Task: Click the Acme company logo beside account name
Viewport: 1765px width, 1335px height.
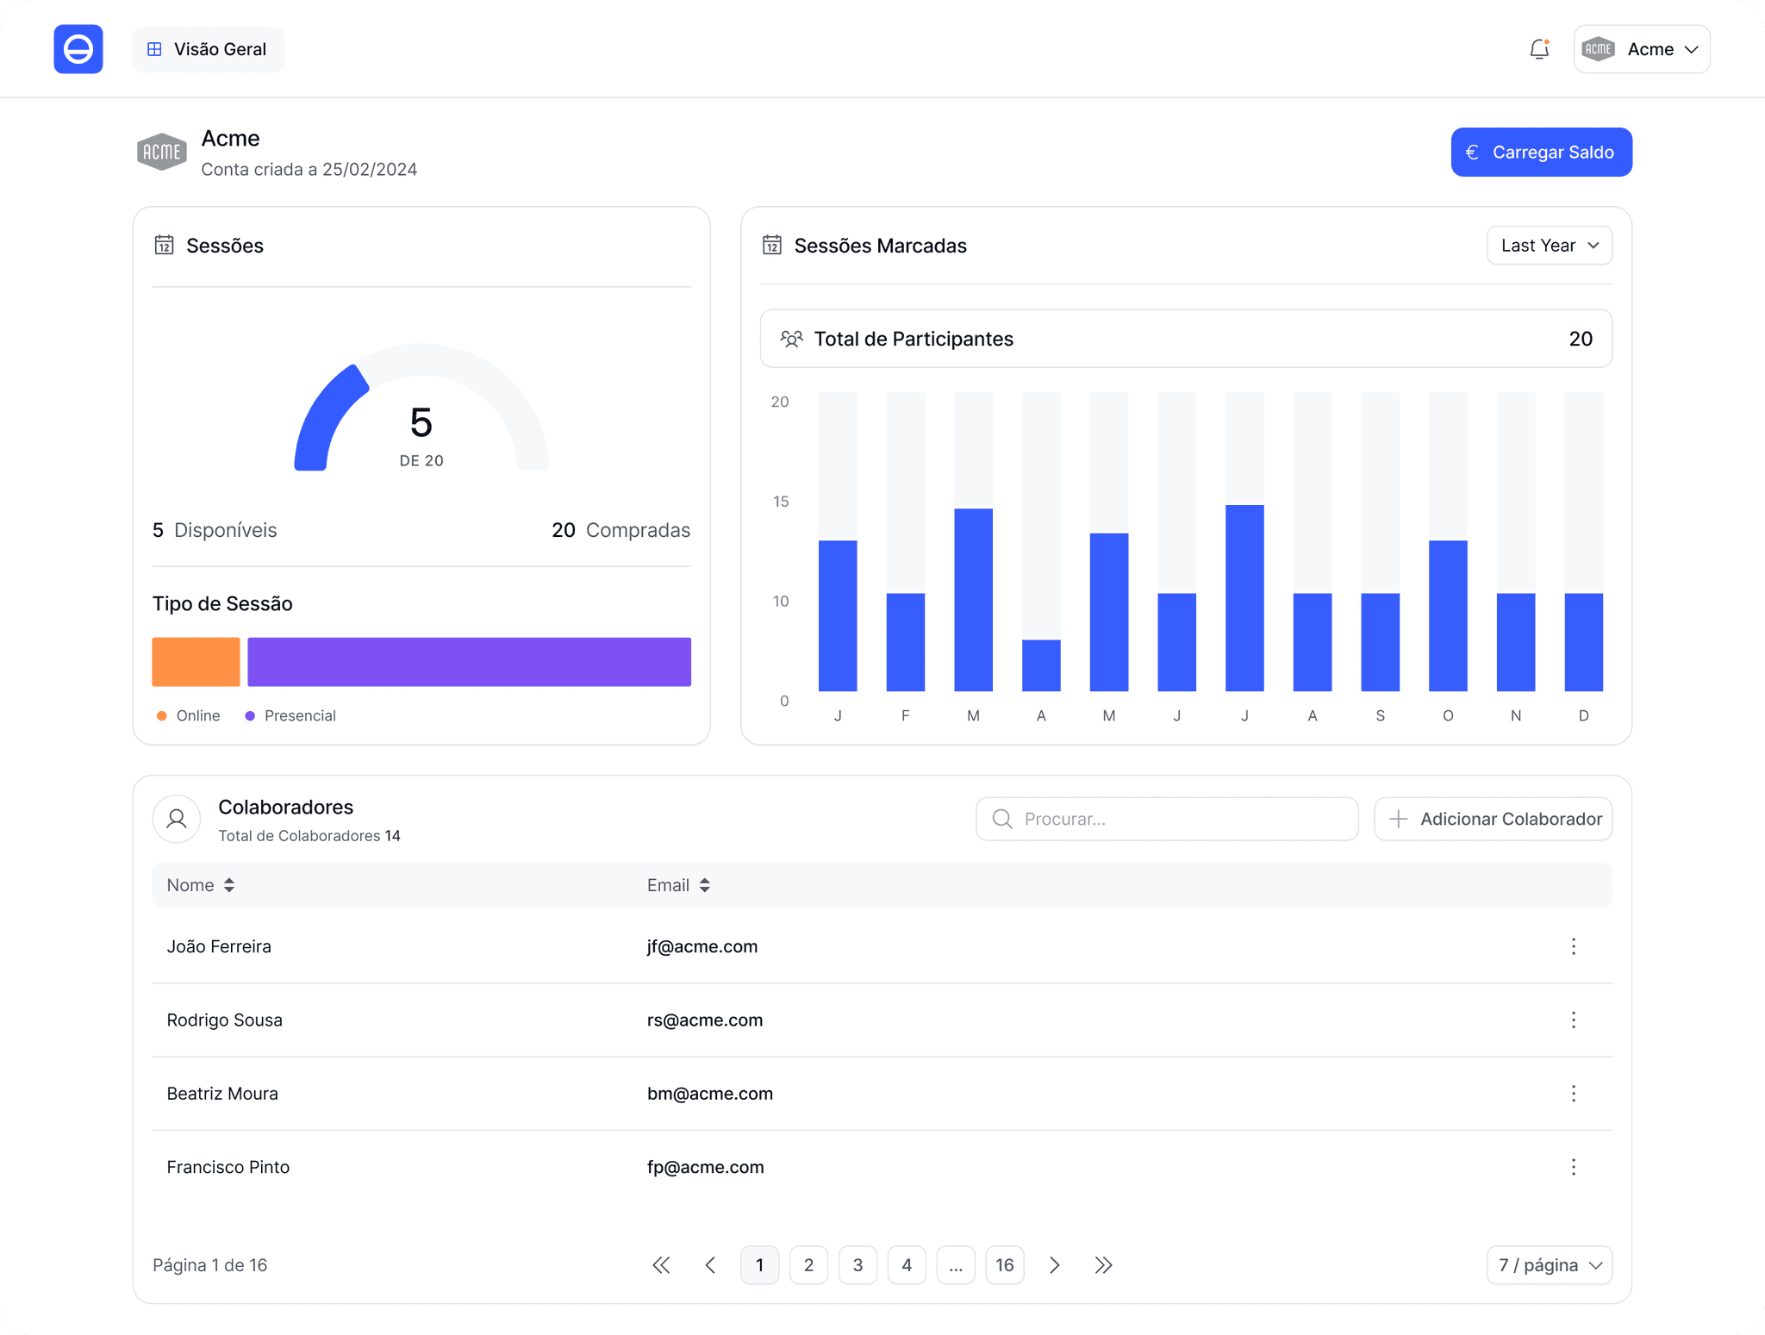Action: (x=162, y=153)
